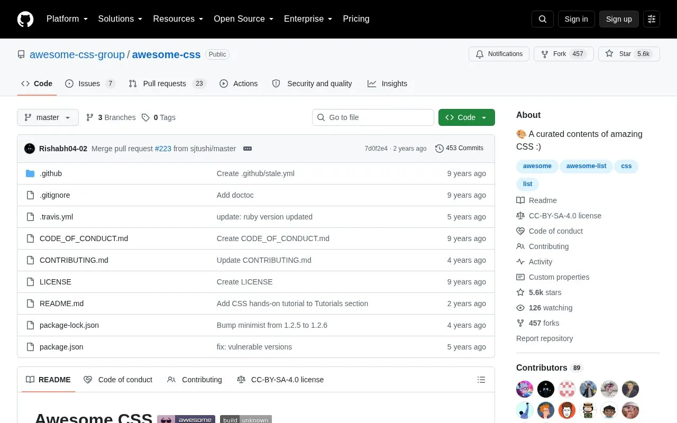Open pull request #223 link
The height and width of the screenshot is (423, 677).
coord(163,149)
